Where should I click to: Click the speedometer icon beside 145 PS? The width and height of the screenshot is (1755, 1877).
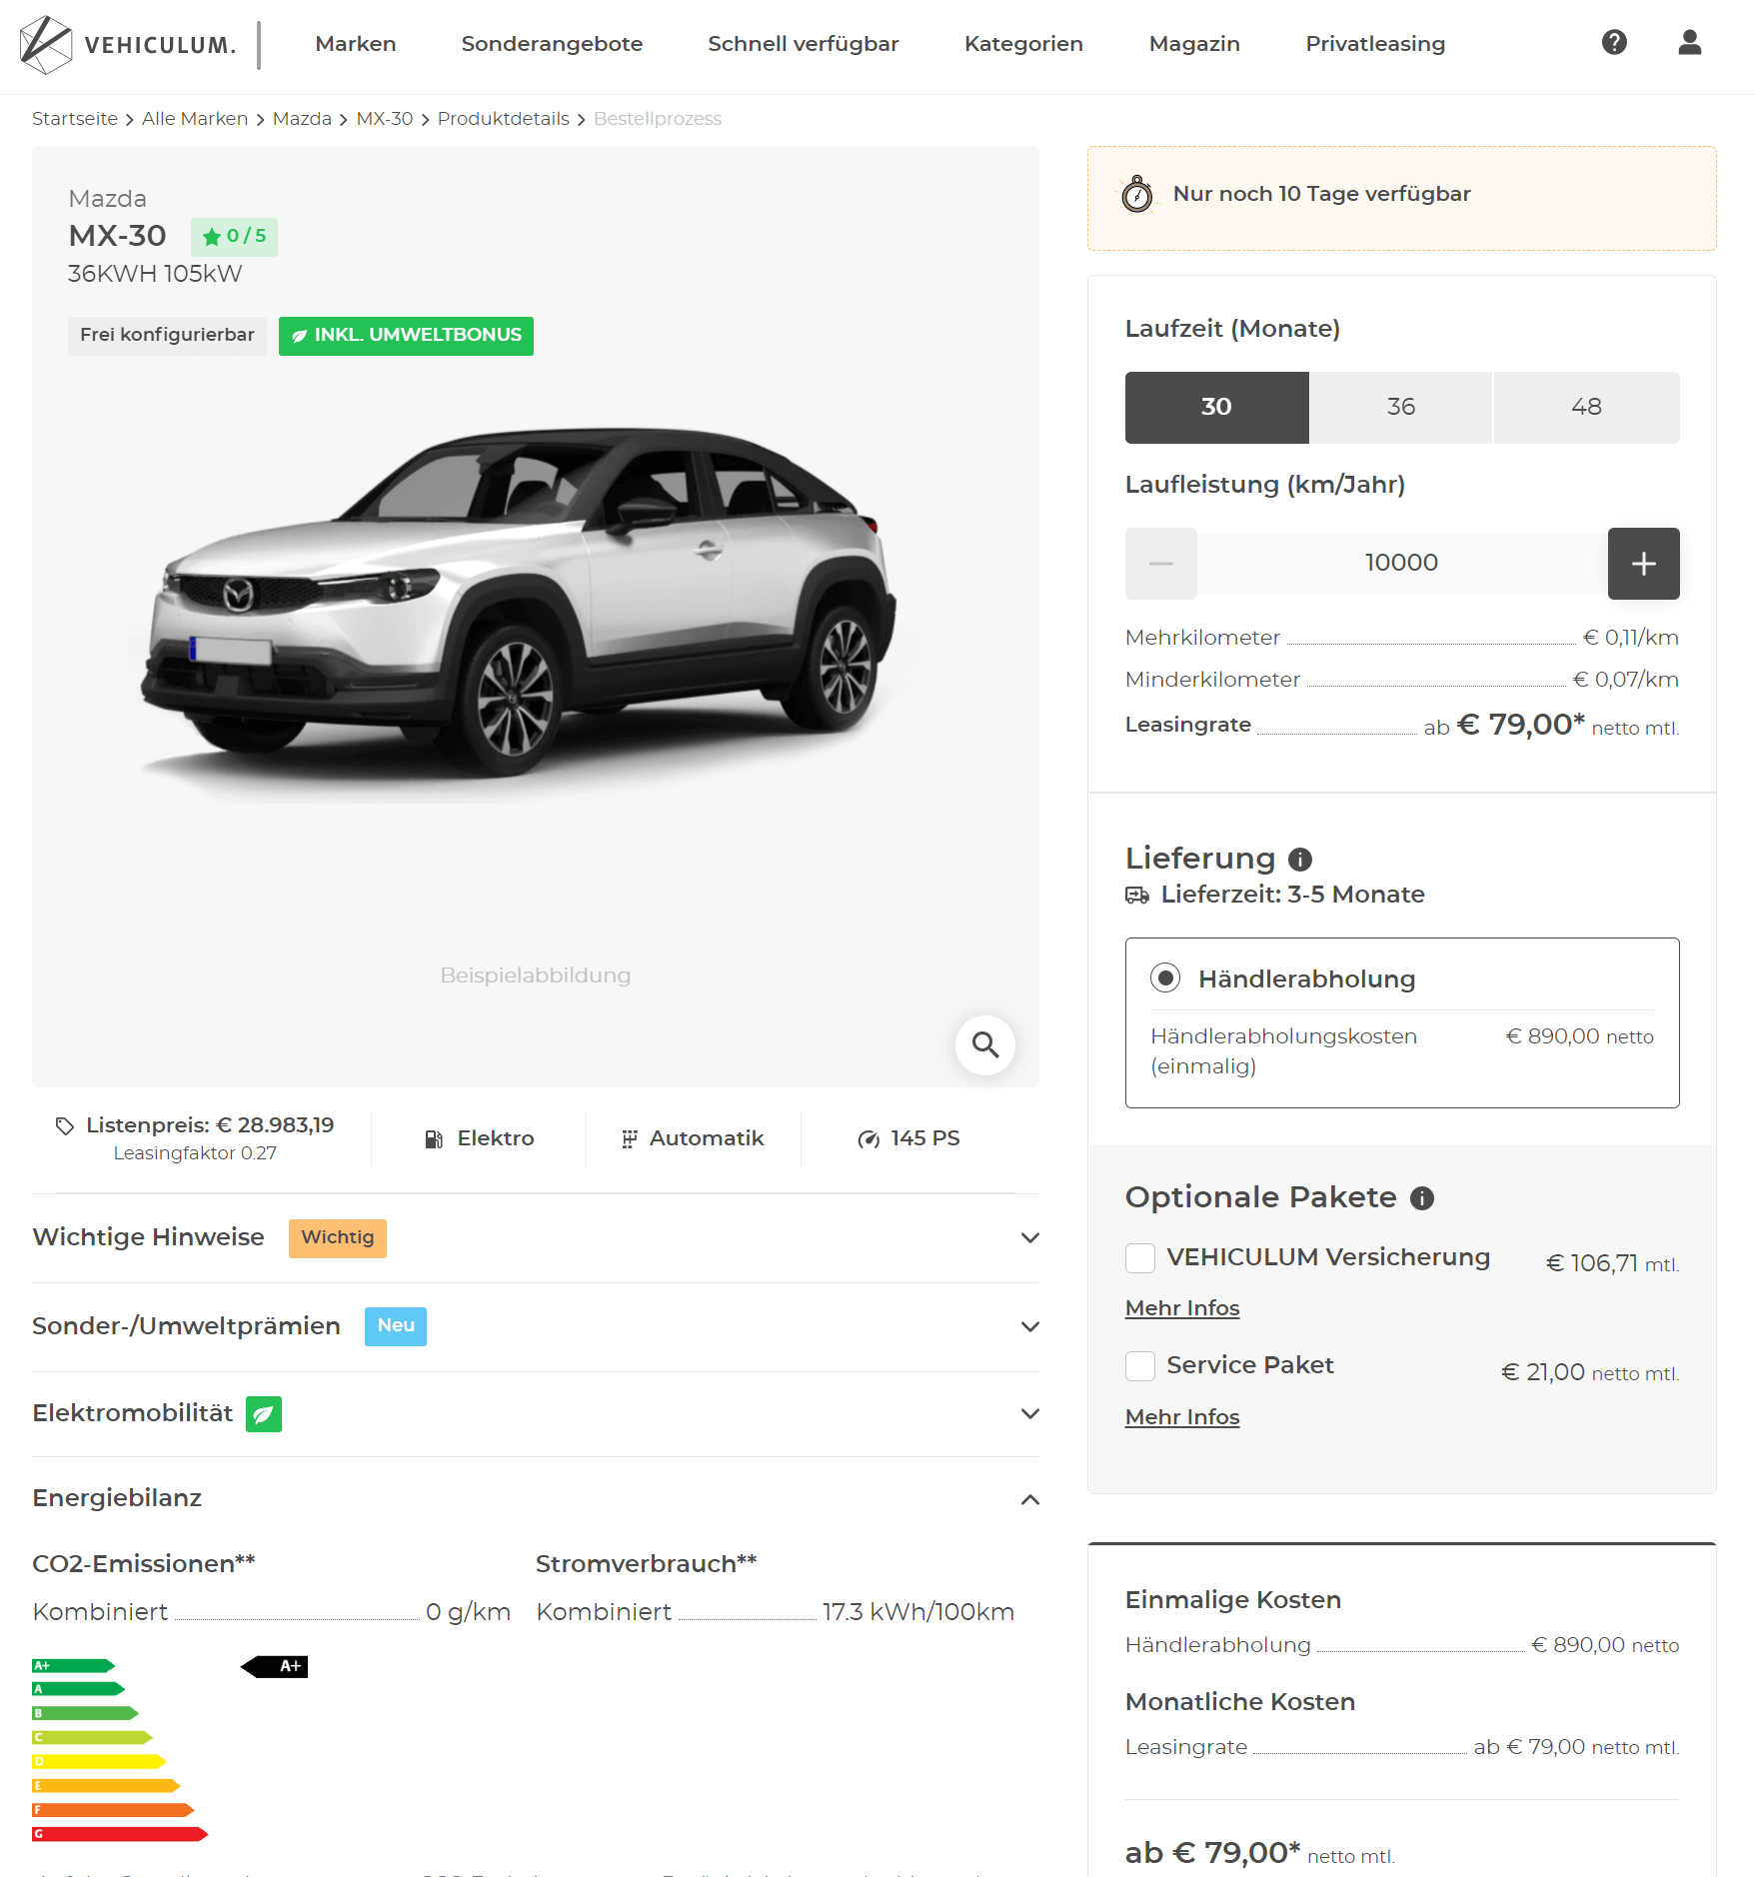click(869, 1139)
